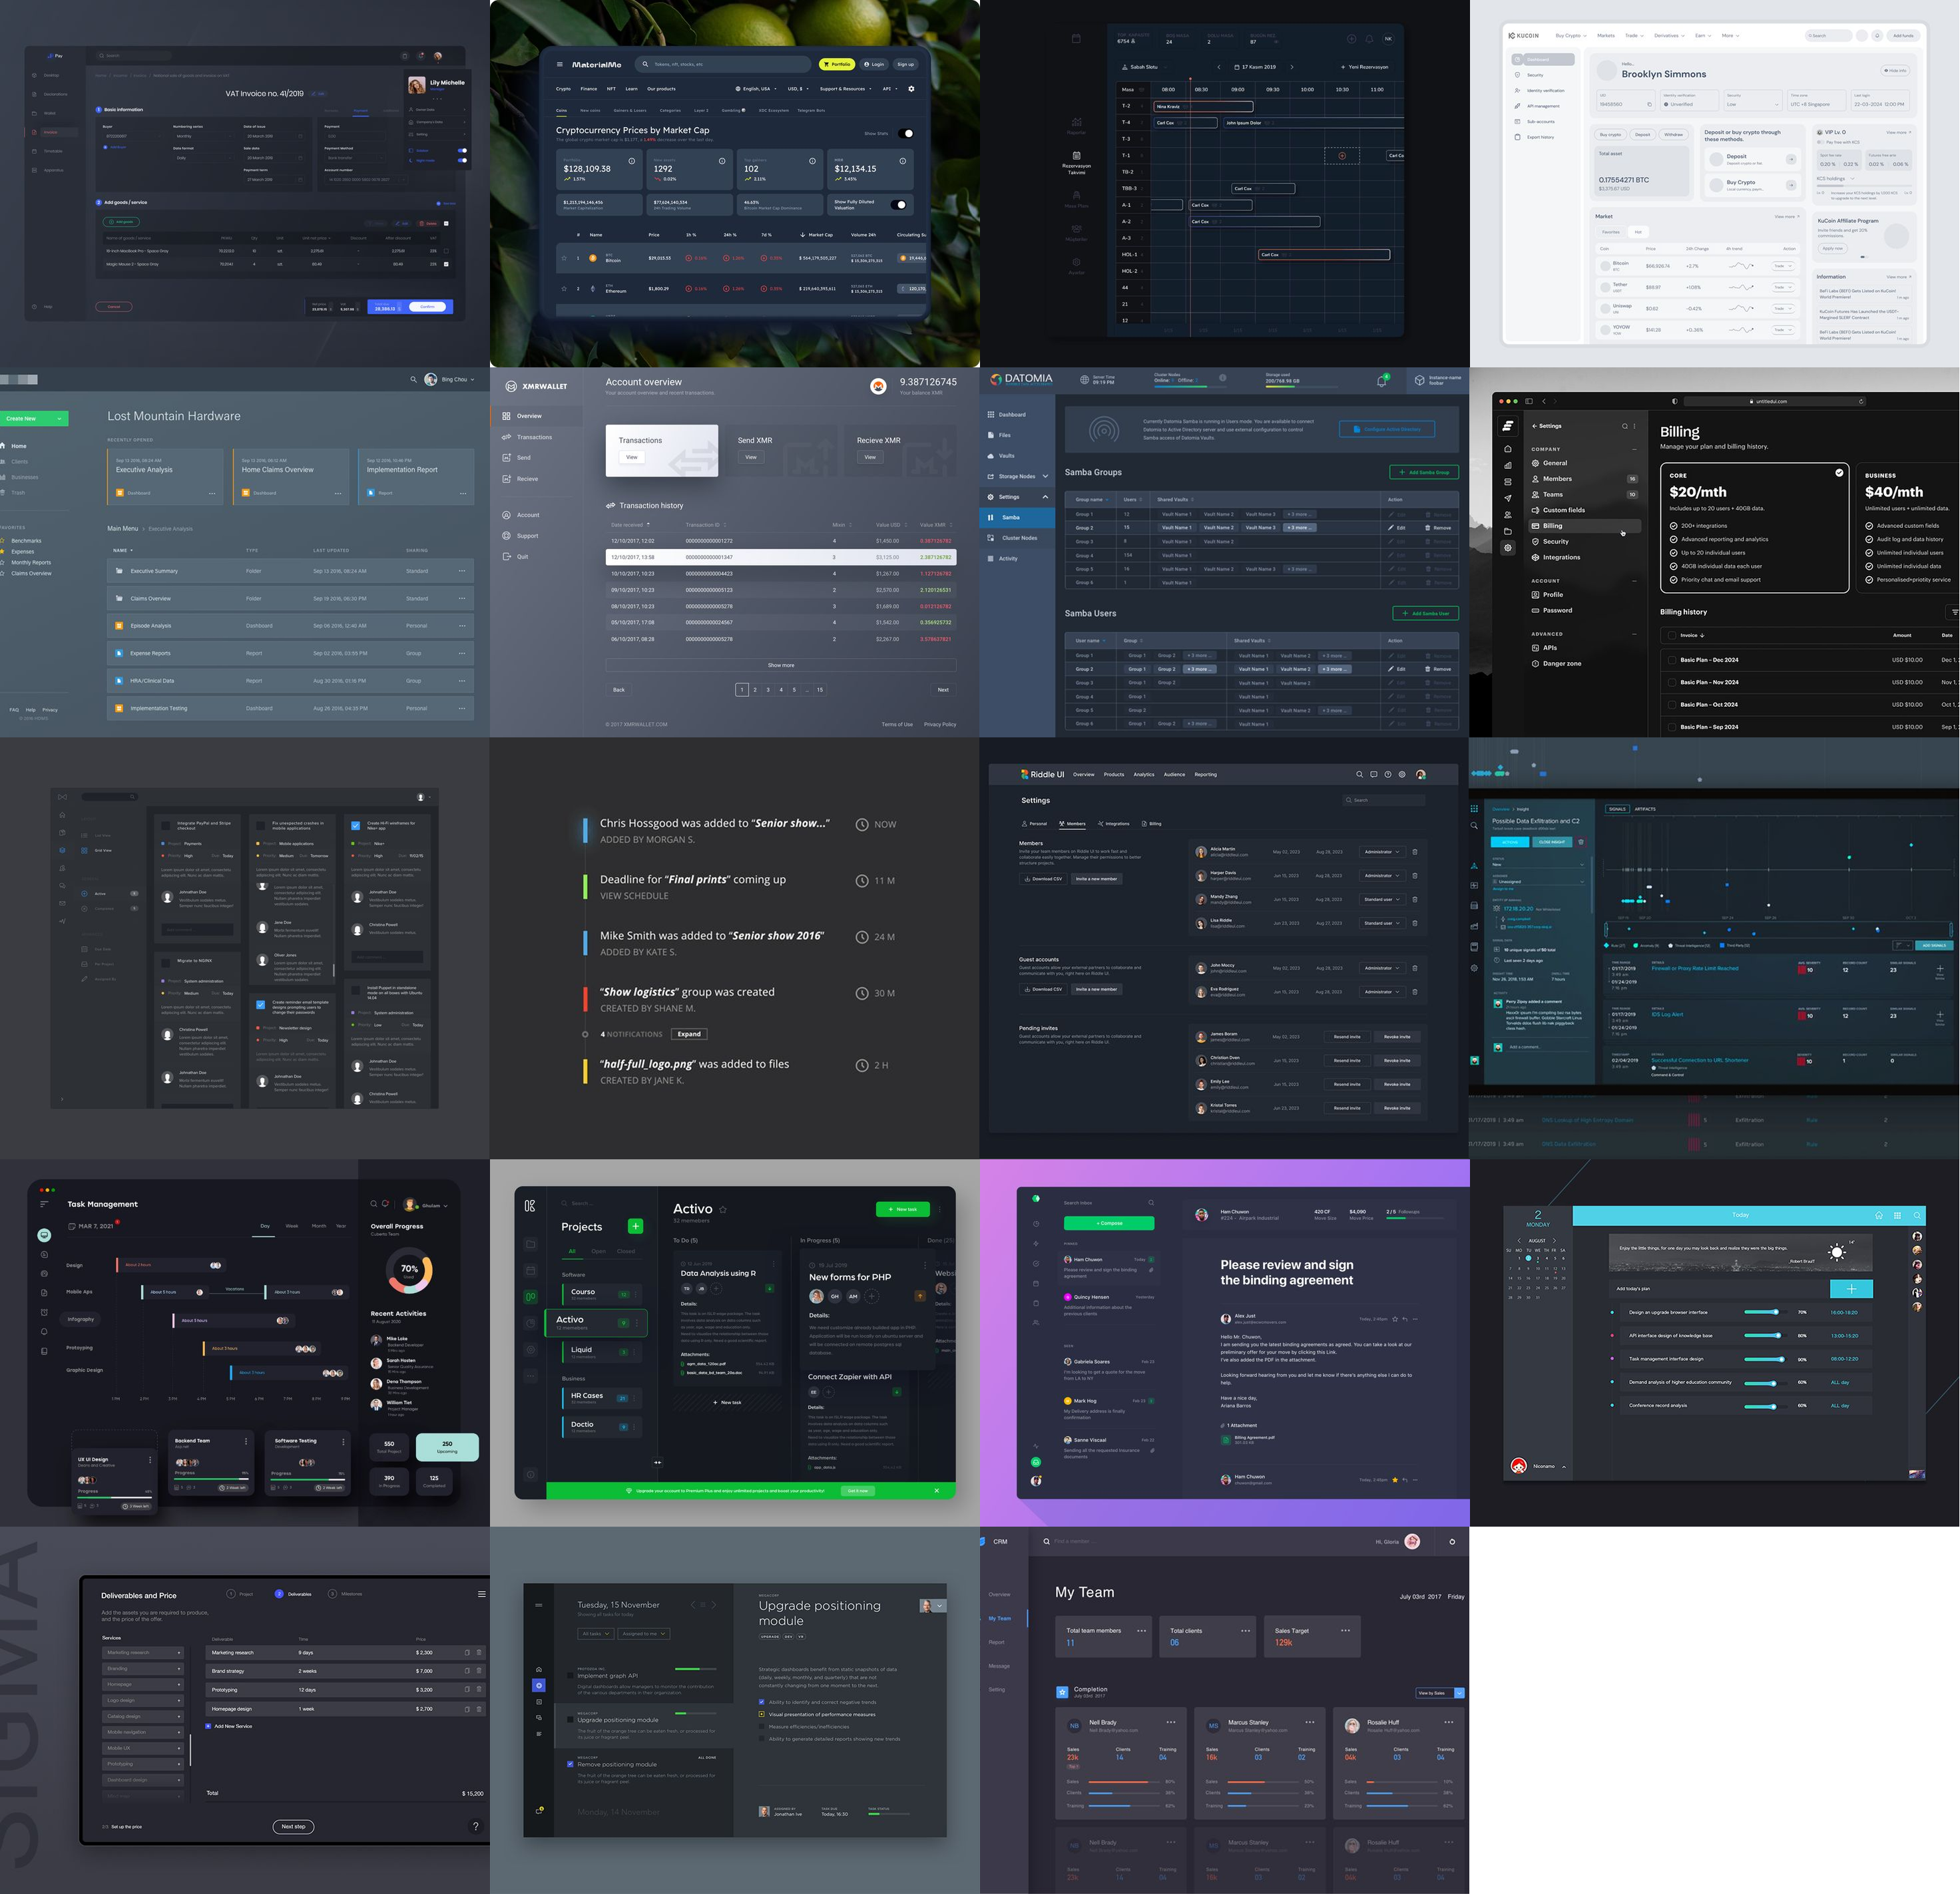
Task: Toggle the Show Stats switch in MaterialMe
Action: coord(905,134)
